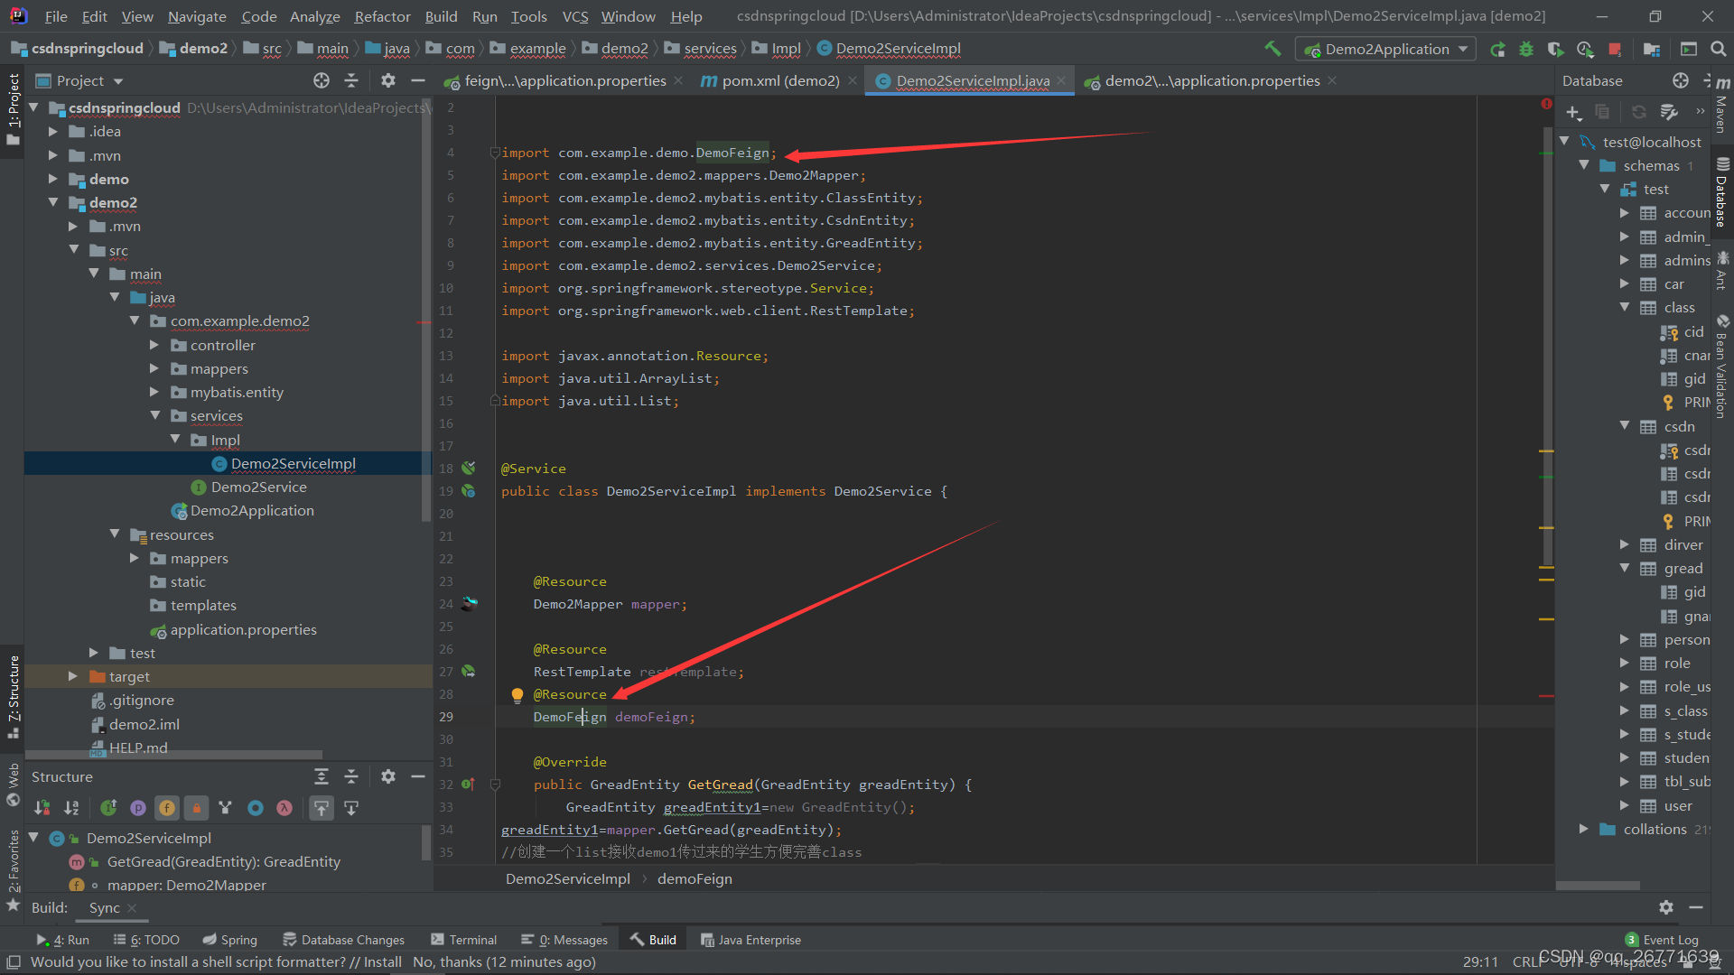Viewport: 1734px width, 975px height.
Task: Open Project Structure dialog icon
Action: point(1652,49)
